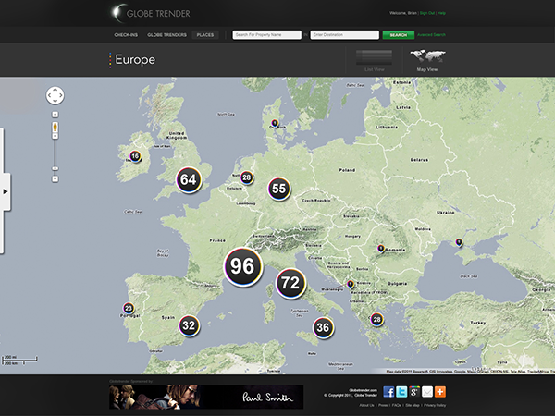Screen dimensions: 555x416
Task: Click the 96 cluster marker in France
Action: (243, 267)
